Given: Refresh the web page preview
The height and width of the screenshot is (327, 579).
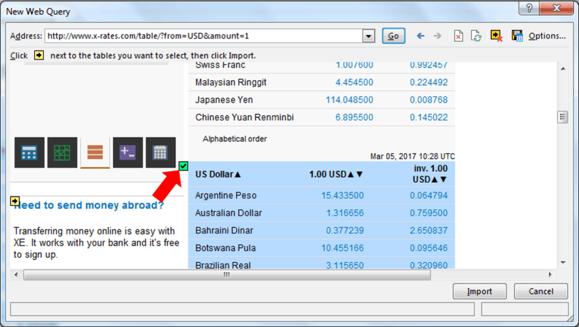Looking at the screenshot, I should pos(477,36).
